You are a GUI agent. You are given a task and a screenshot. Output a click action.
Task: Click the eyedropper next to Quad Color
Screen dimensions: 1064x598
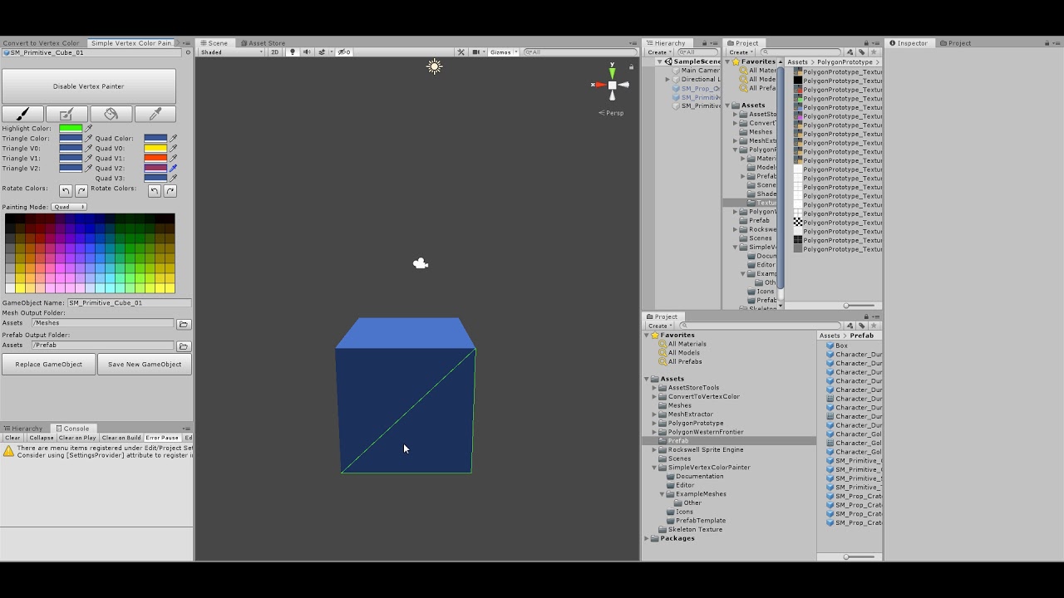(x=174, y=139)
